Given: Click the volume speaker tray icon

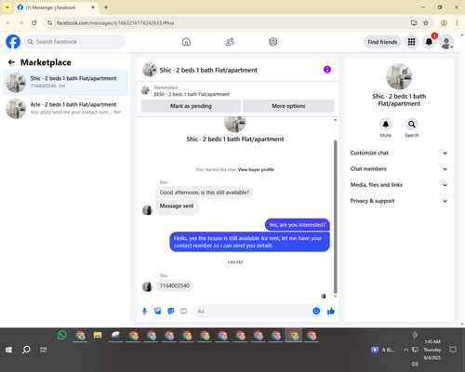Looking at the screenshot, I should coord(415,364).
